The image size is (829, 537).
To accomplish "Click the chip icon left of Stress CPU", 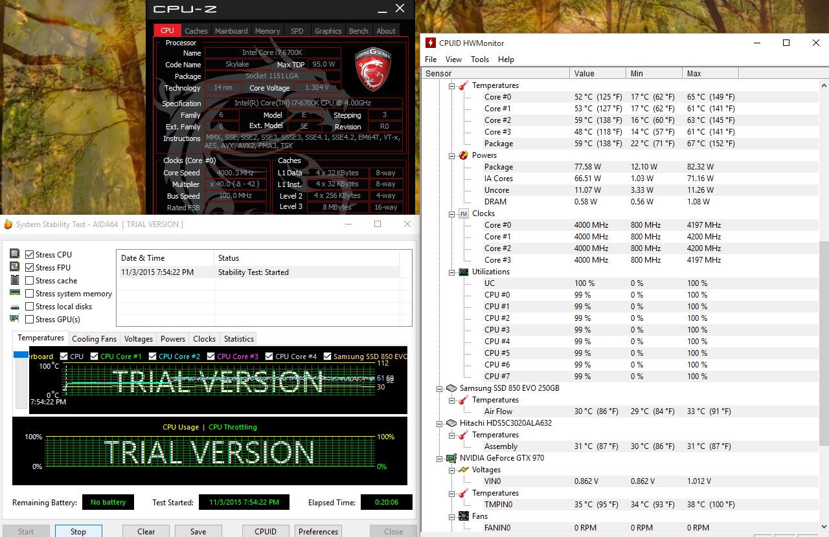I will tap(15, 254).
